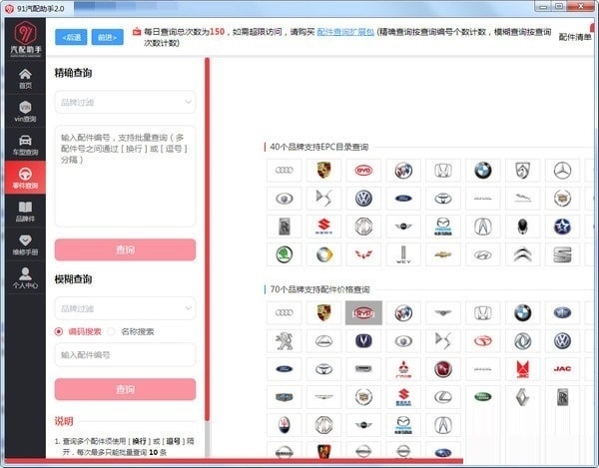Image resolution: width=599 pixels, height=468 pixels.
Task: Select the highlighted BYD logo in price section
Action: pyautogui.click(x=363, y=312)
